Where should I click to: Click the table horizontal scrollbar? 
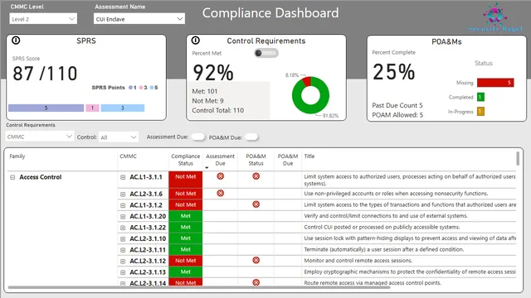pyautogui.click(x=199, y=287)
